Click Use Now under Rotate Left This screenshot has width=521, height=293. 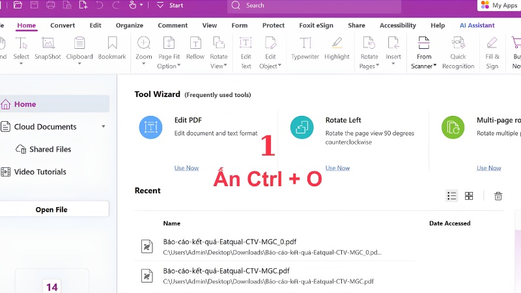click(x=337, y=168)
